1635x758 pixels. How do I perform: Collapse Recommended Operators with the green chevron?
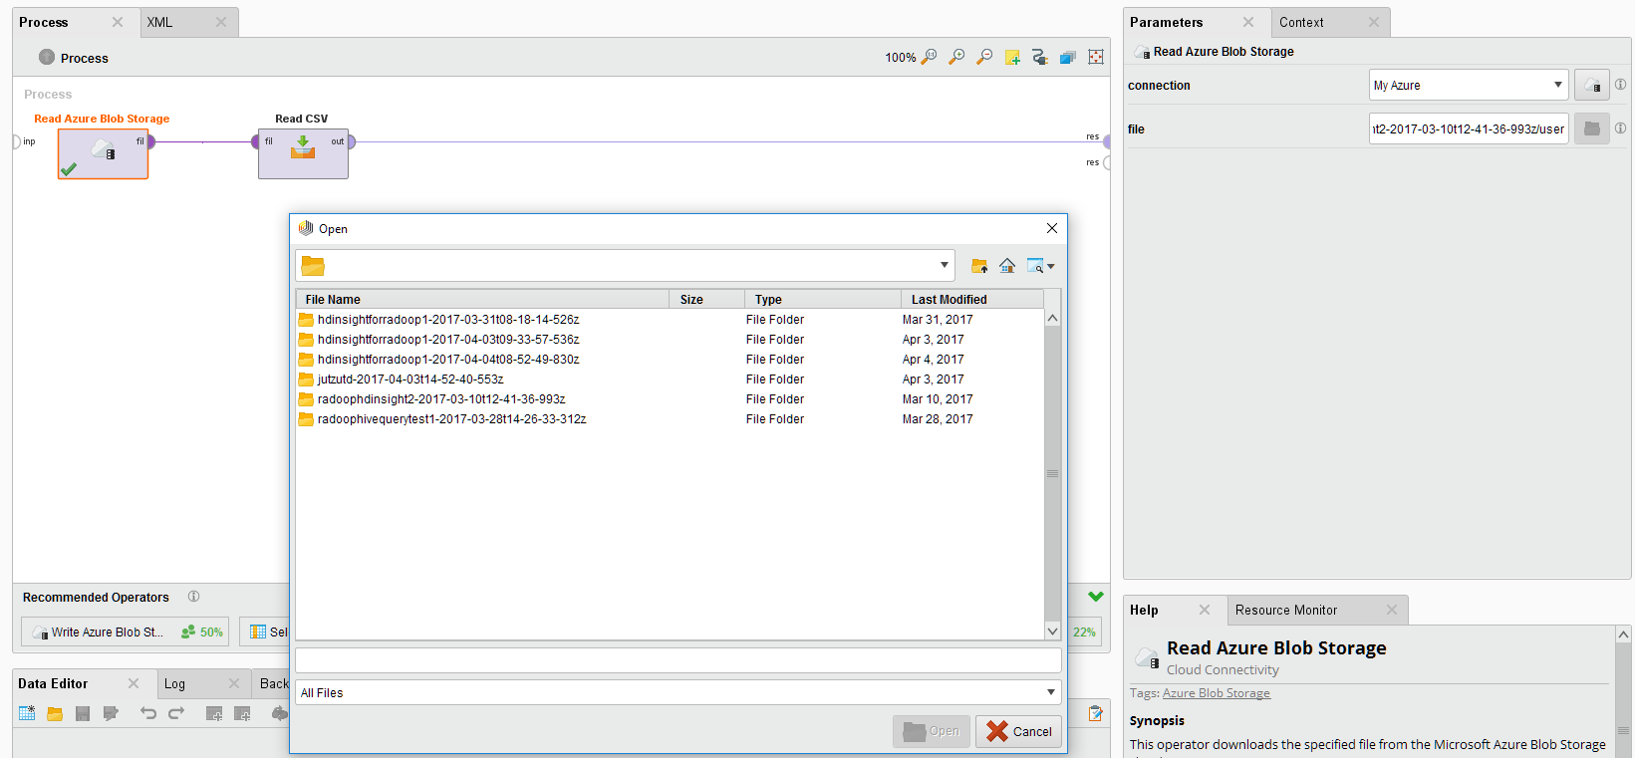1096,597
